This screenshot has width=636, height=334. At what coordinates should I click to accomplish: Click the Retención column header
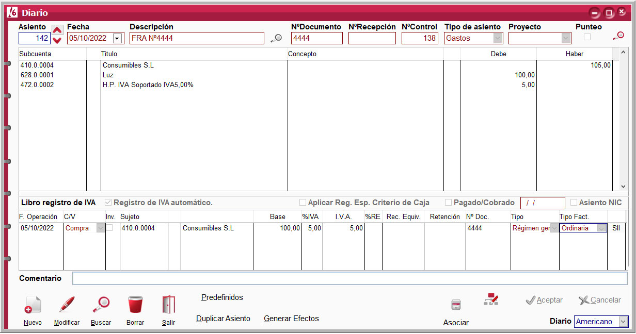(444, 217)
